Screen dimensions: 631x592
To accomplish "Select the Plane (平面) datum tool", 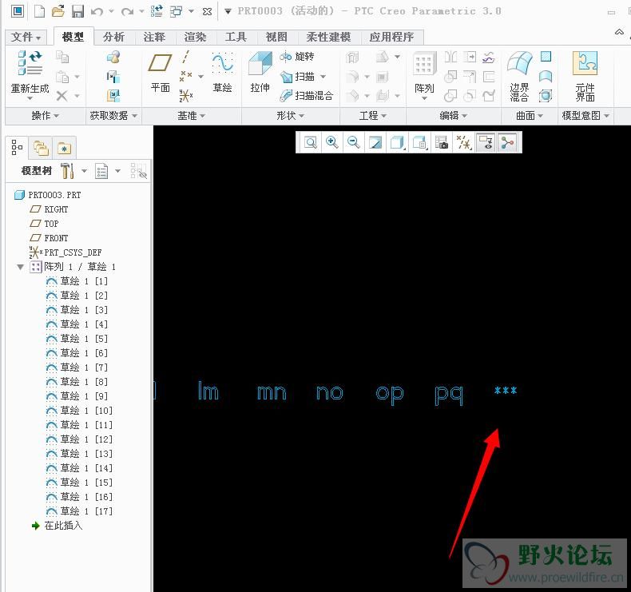I will 161,64.
